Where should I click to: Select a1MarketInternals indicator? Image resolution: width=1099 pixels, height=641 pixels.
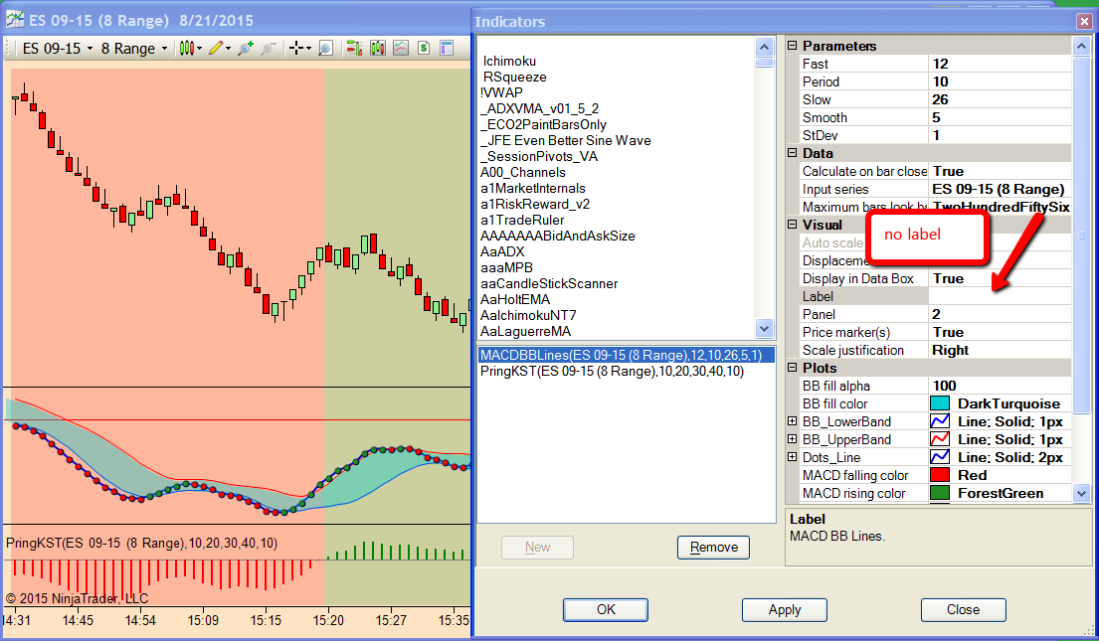[533, 188]
